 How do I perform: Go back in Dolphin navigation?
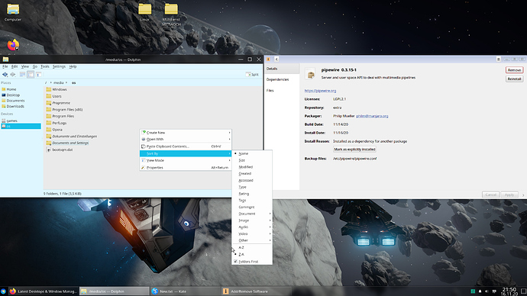pyautogui.click(x=5, y=75)
